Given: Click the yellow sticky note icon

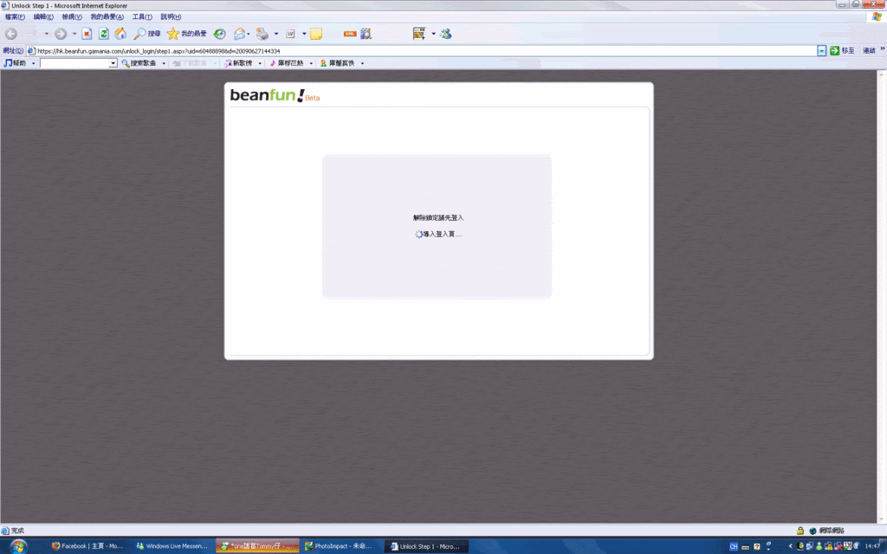Looking at the screenshot, I should tap(316, 34).
